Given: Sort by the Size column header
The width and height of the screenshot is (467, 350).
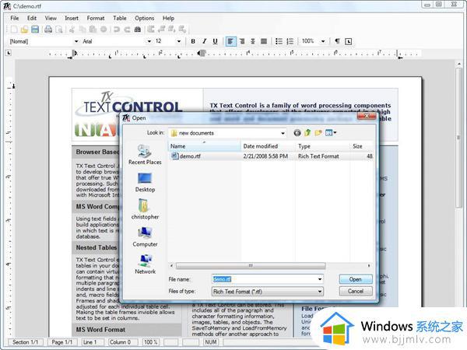Looking at the screenshot, I should (362, 146).
